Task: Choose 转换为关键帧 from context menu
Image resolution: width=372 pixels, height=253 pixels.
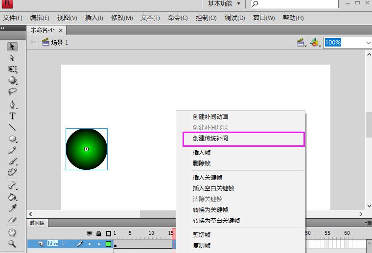Action: point(240,210)
